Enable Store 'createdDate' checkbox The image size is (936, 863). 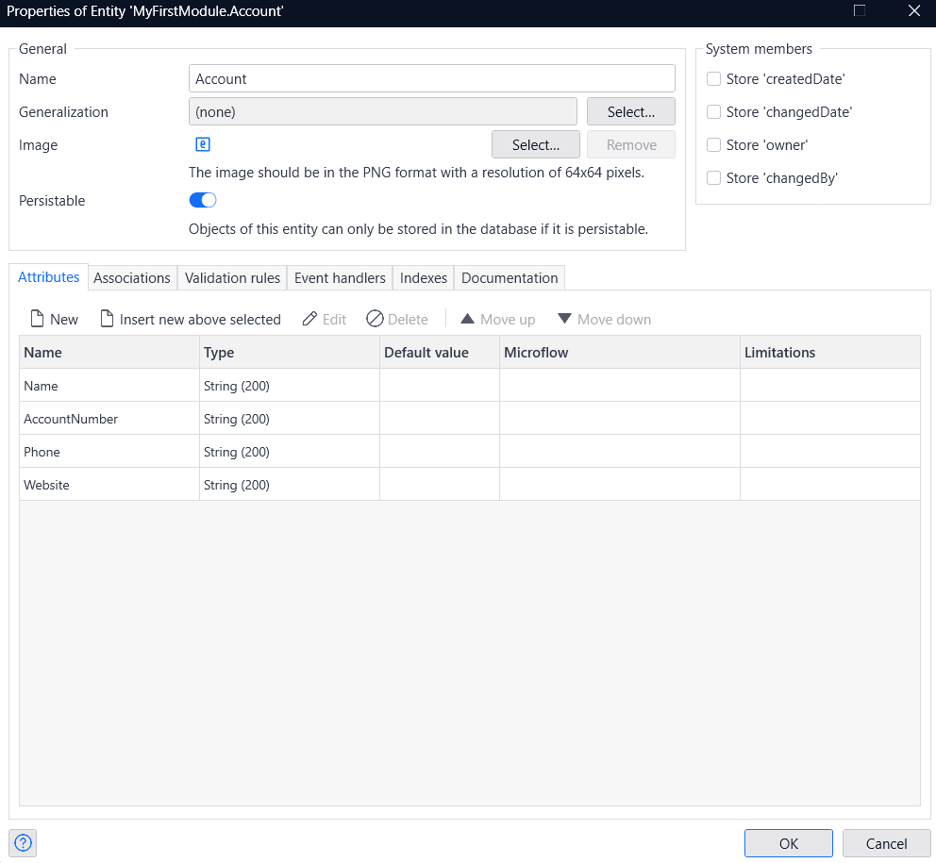pos(714,79)
